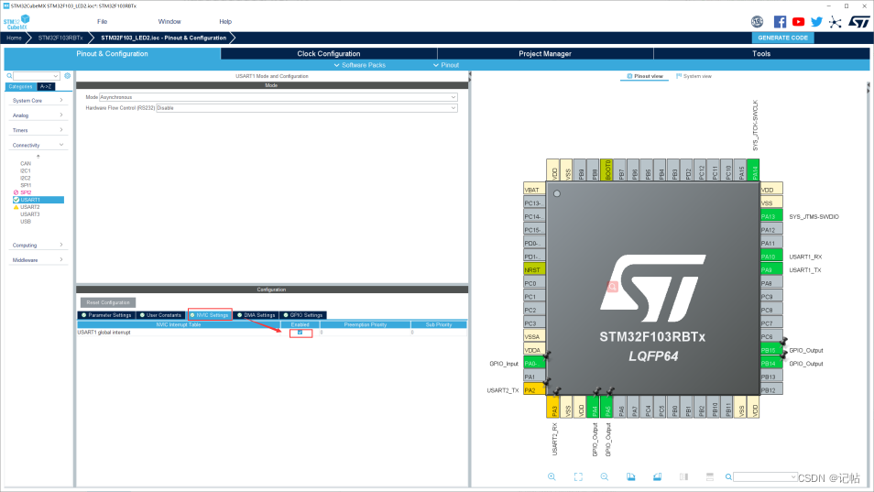
Task: Expand the System Core category
Action: pos(38,100)
